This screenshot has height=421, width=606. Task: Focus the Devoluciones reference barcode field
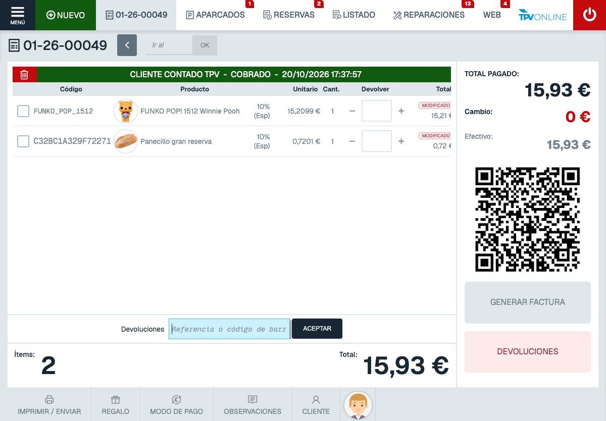pos(230,329)
